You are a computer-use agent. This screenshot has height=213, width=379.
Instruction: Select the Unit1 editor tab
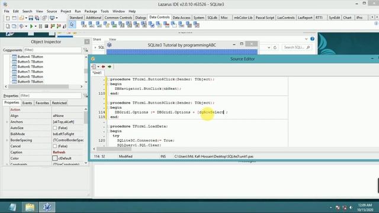(97, 73)
